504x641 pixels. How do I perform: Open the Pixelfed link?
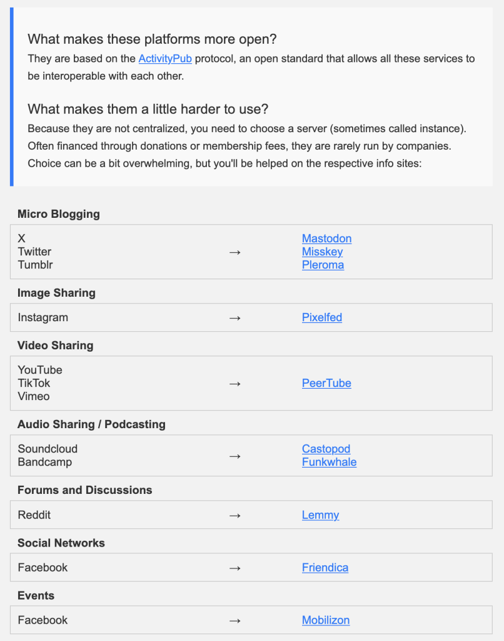[322, 317]
